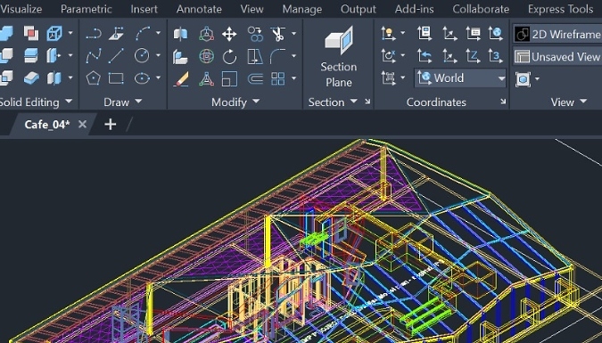Viewport: 602px width, 343px height.
Task: Open the World UCS combo box
Action: pos(460,78)
